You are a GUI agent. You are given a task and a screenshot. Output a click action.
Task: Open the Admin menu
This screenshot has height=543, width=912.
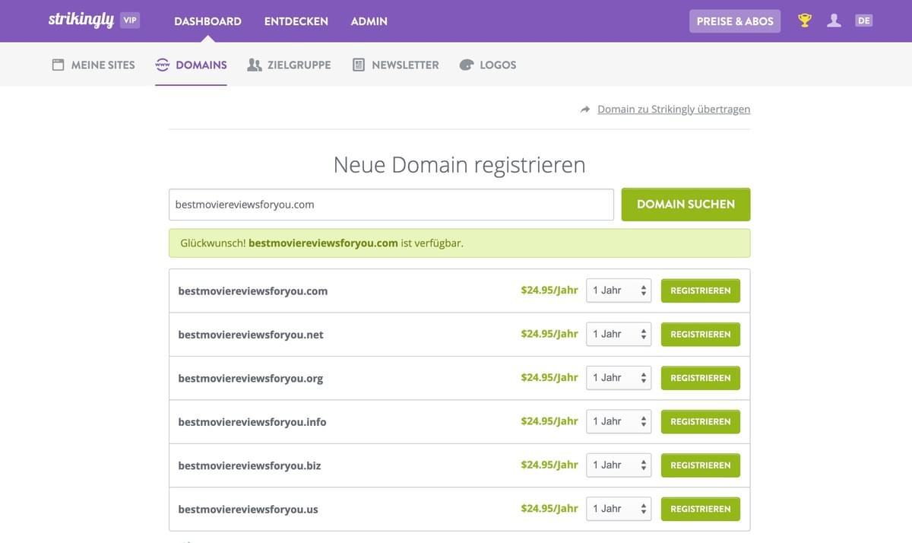pos(369,21)
